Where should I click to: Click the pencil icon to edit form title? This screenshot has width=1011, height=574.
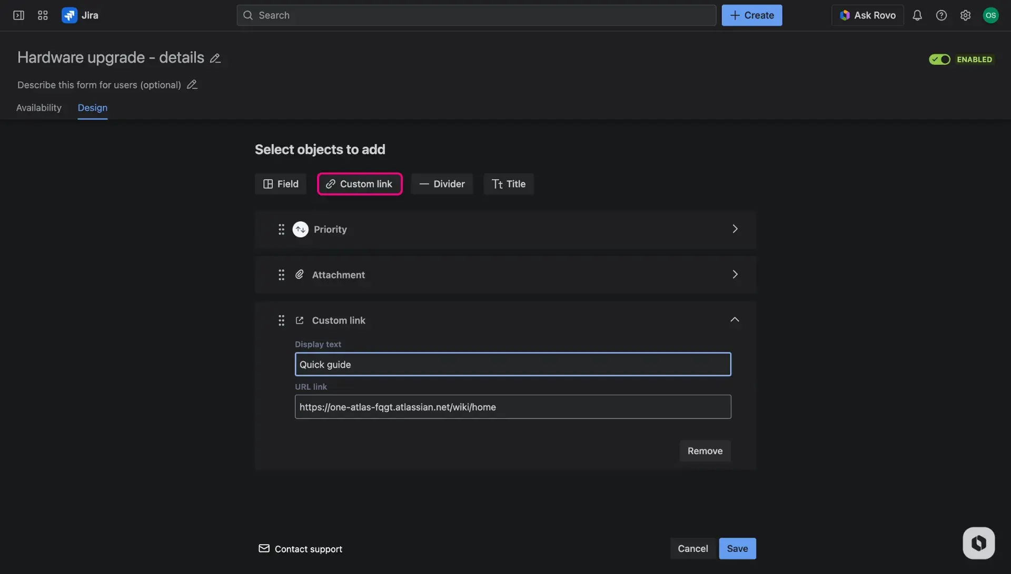point(215,58)
